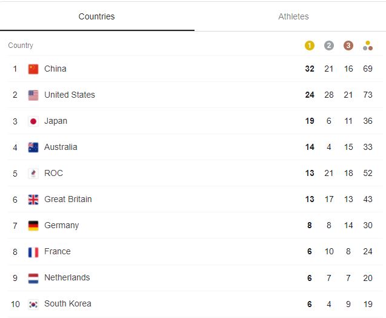Click United States gold count 24

click(x=310, y=95)
